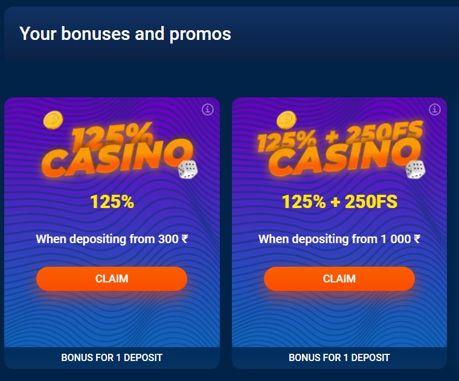Claim the 125% casino bonus
The height and width of the screenshot is (381, 459).
pos(112,279)
